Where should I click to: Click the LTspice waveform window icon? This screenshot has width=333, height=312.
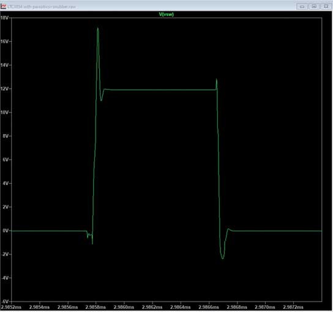pos(3,6)
